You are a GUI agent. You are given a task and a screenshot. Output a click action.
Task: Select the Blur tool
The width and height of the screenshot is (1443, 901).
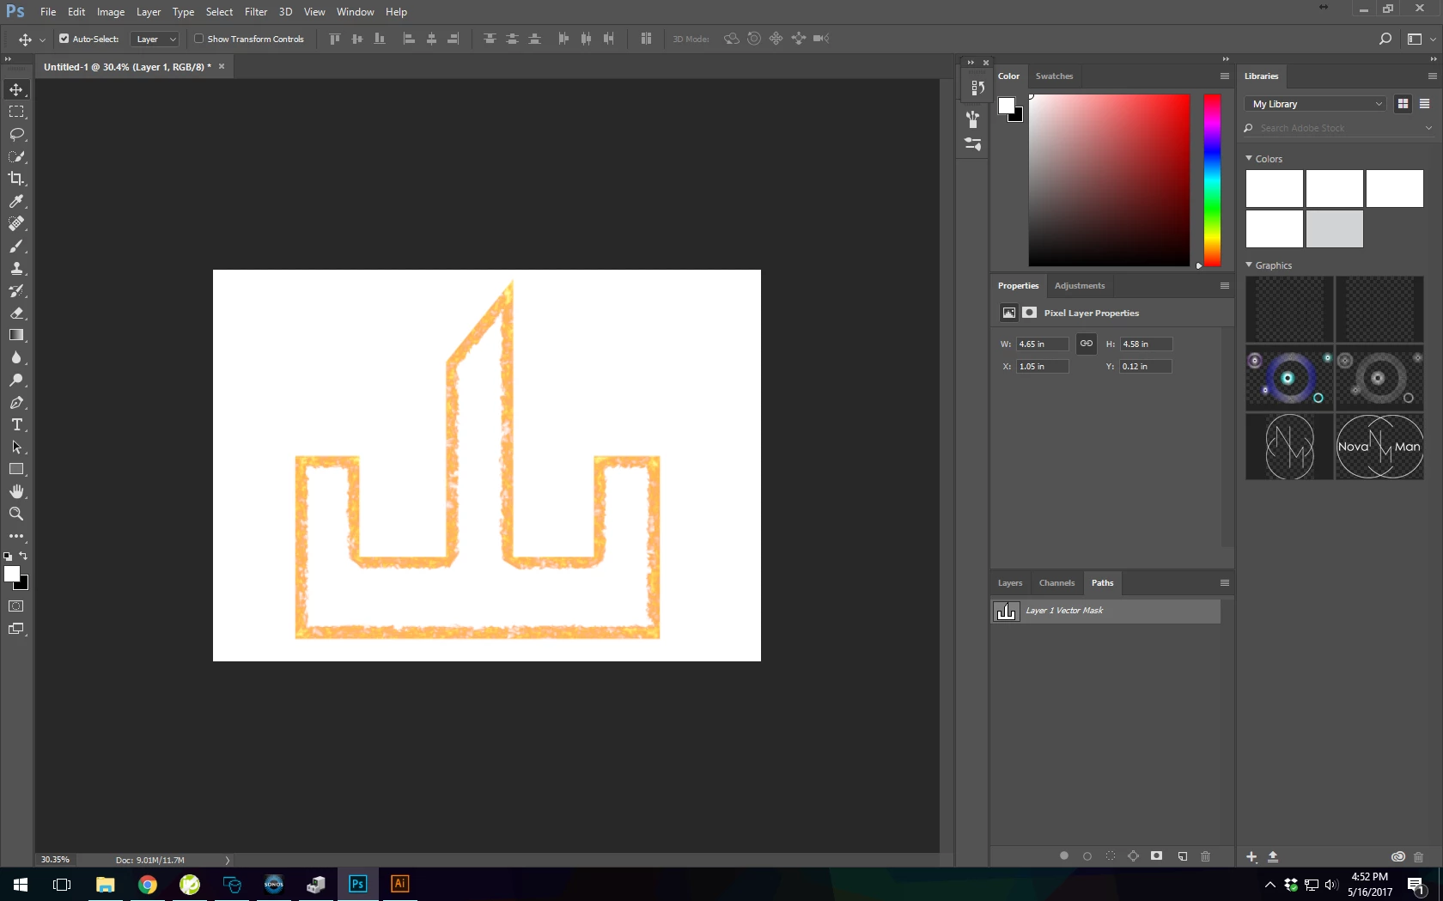coord(16,357)
